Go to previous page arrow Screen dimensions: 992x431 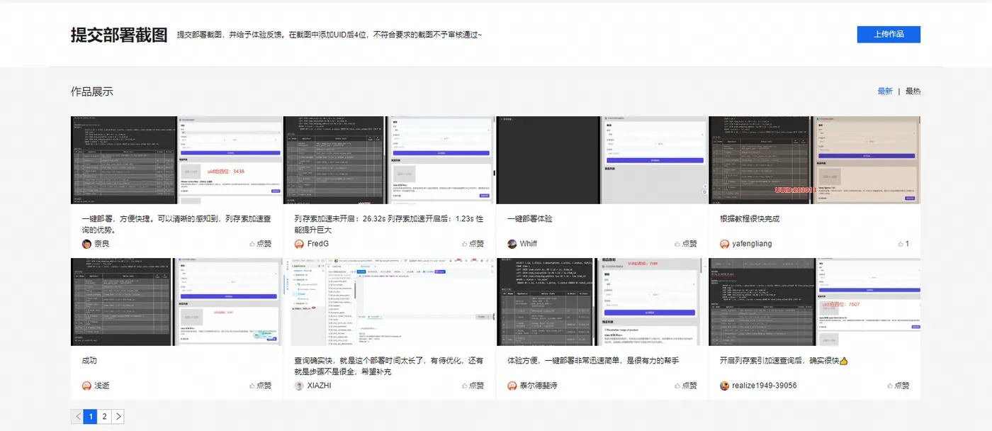tap(77, 417)
